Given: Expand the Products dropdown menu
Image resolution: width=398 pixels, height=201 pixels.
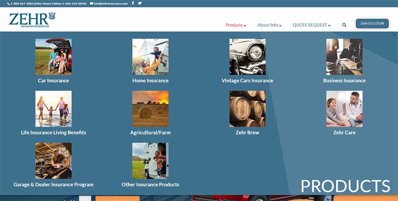Looking at the screenshot, I should [236, 25].
